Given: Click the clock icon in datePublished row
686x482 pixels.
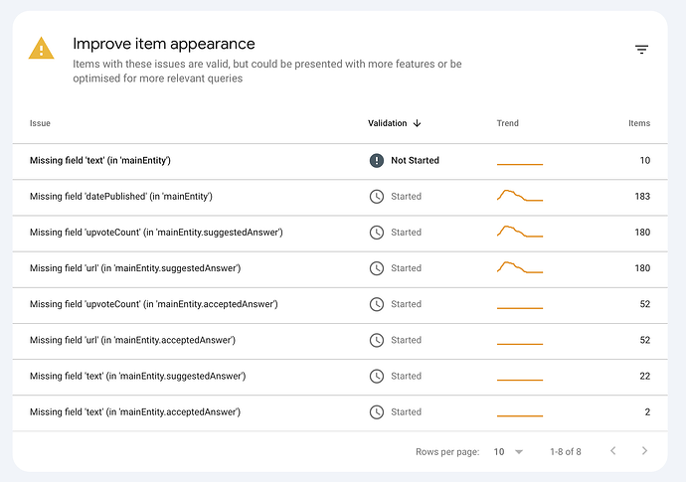Looking at the screenshot, I should pos(376,197).
